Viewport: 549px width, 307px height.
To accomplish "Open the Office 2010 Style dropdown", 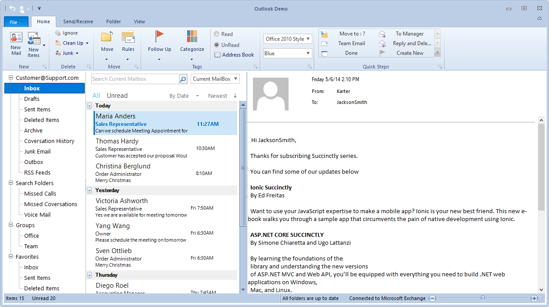I will (x=288, y=39).
